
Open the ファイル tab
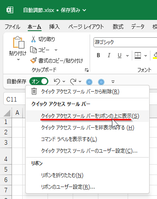(x=12, y=27)
